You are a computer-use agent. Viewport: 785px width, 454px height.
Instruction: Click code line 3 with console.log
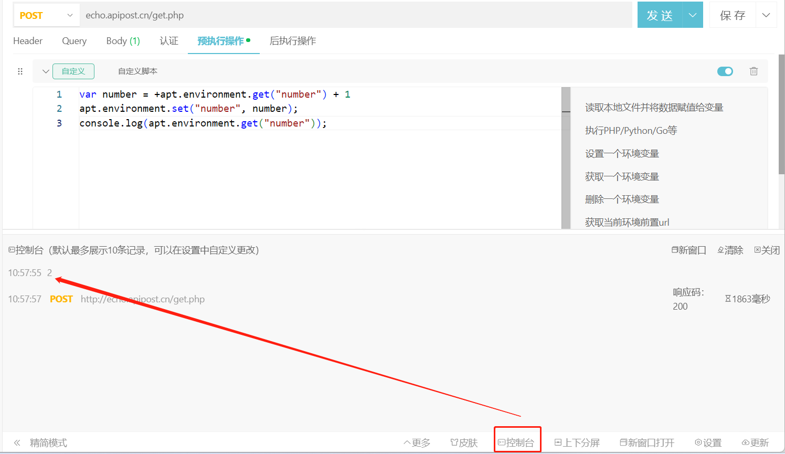click(203, 123)
